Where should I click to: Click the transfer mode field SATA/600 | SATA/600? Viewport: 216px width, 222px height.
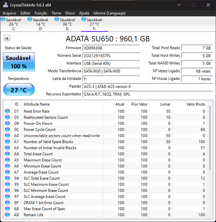[x=111, y=71]
